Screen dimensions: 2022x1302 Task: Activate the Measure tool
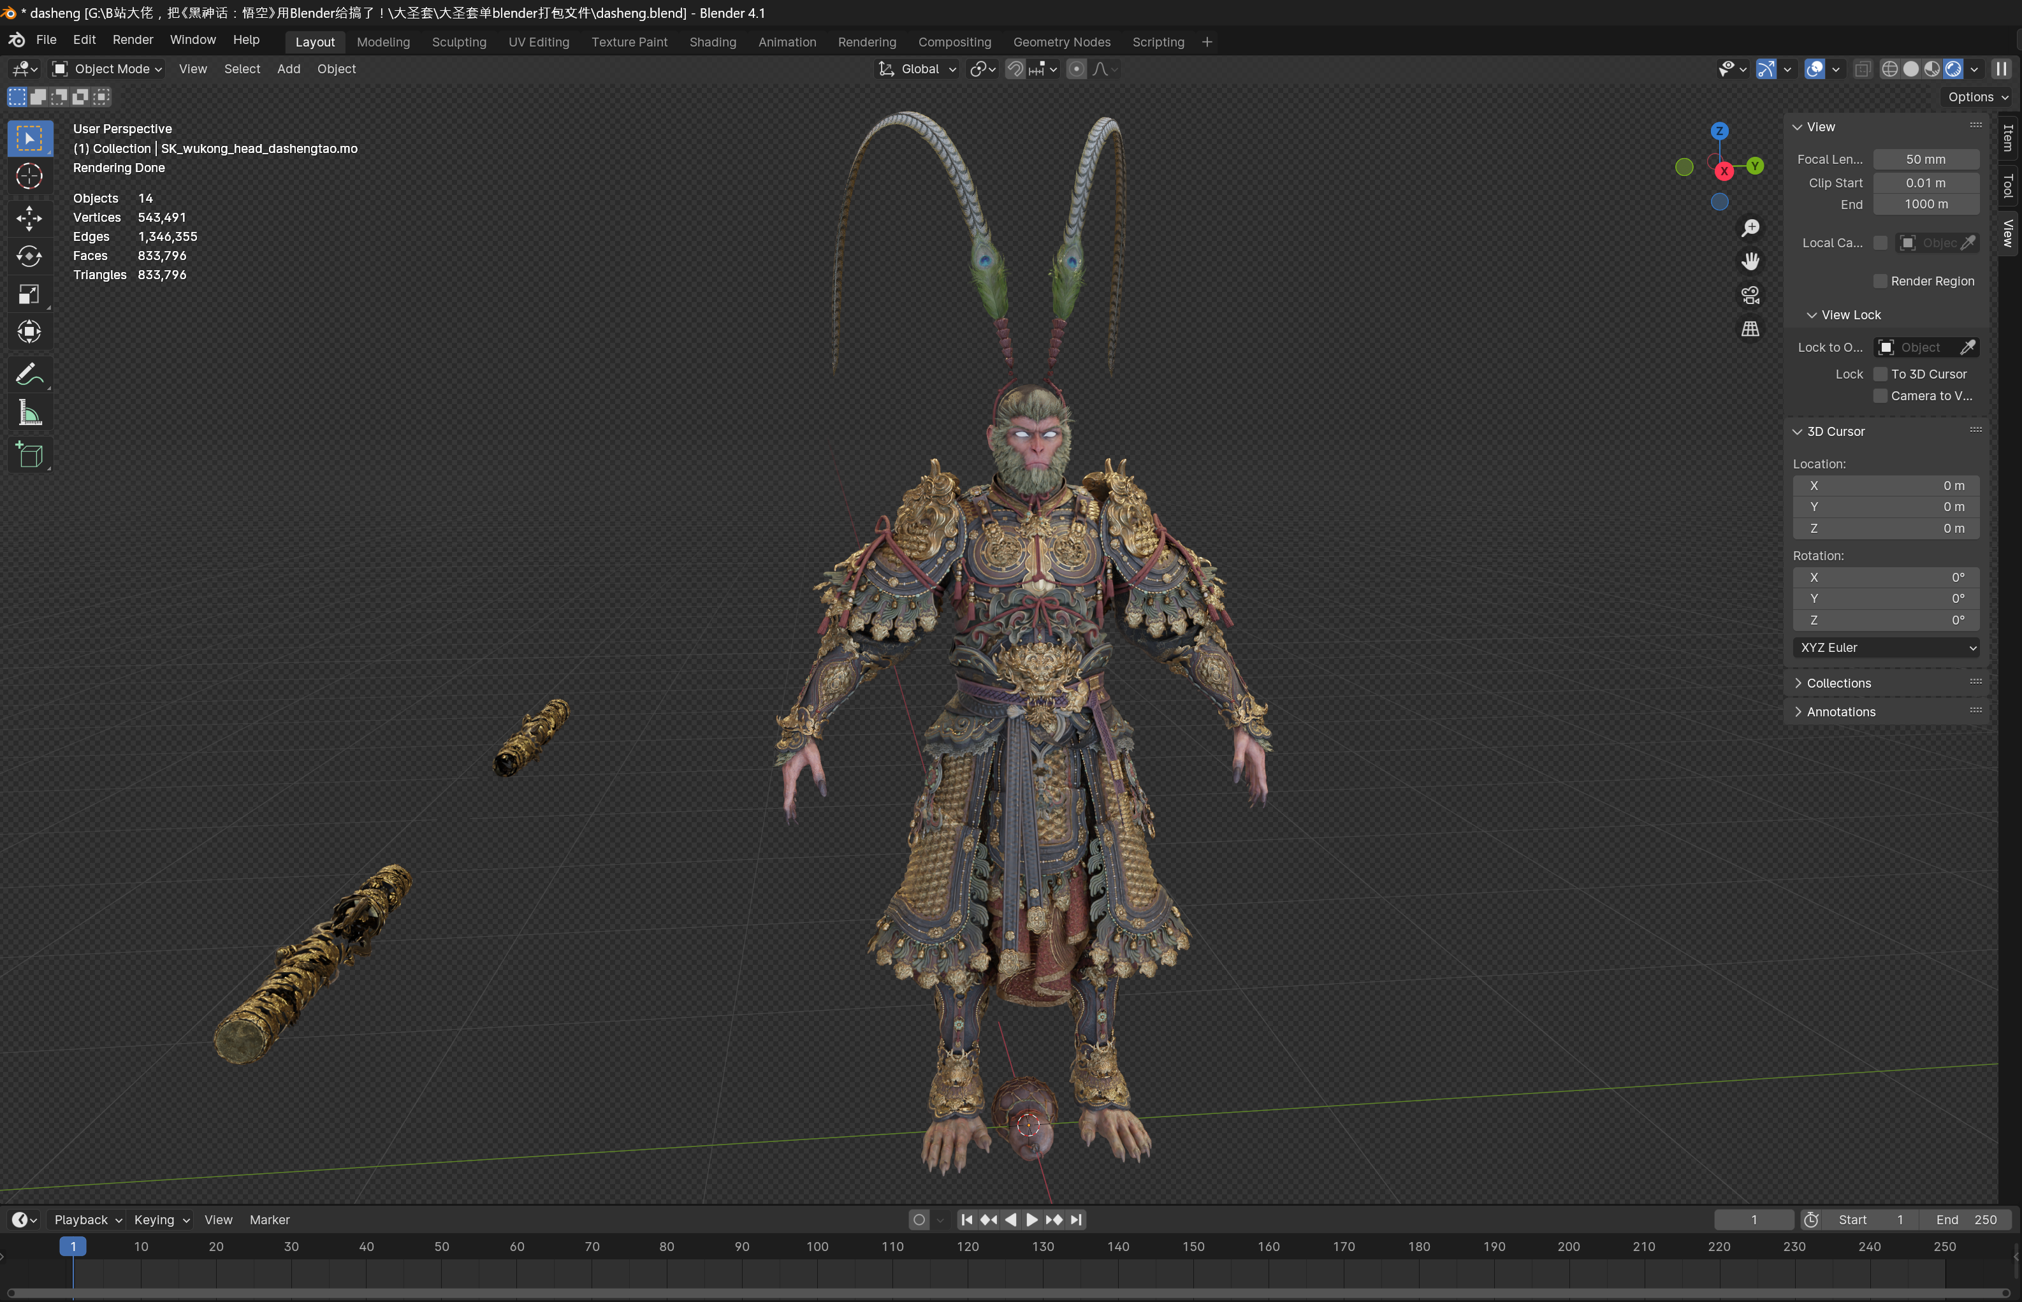[29, 414]
